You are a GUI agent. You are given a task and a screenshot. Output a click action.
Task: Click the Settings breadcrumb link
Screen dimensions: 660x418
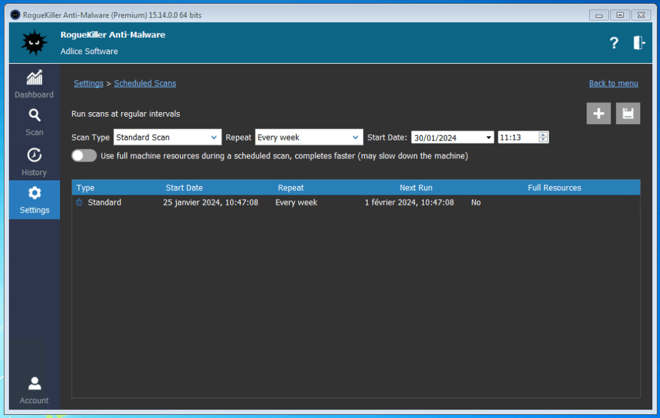pyautogui.click(x=88, y=83)
